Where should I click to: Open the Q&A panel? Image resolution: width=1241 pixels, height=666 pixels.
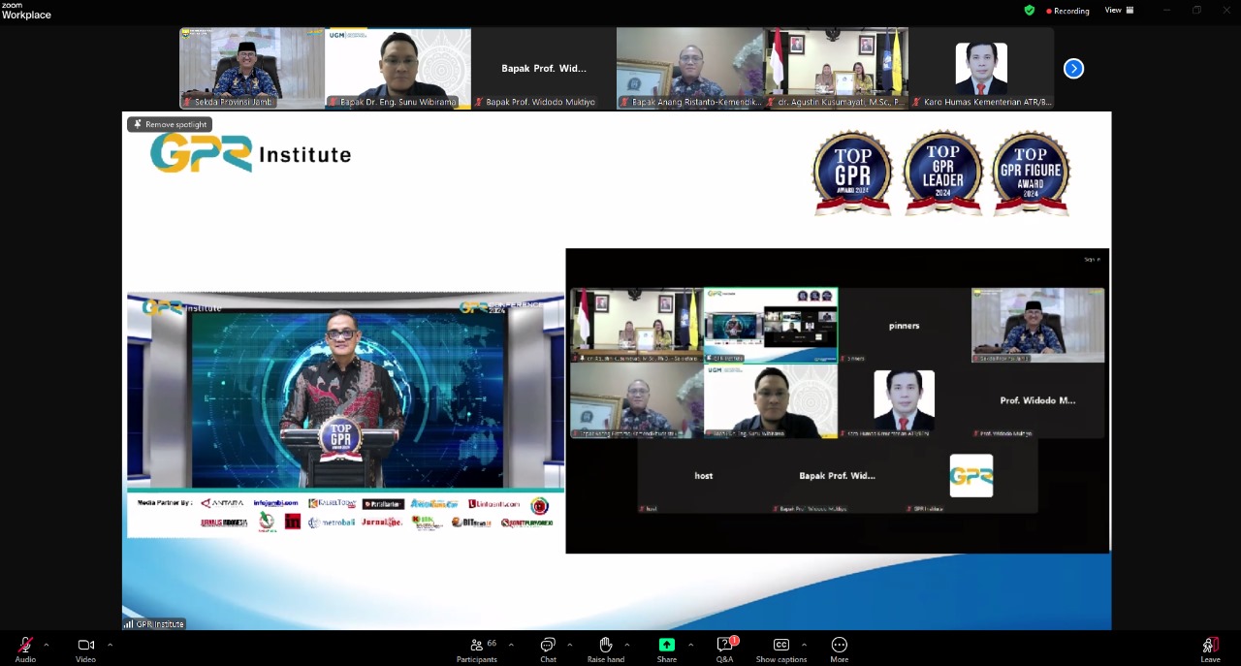724,646
